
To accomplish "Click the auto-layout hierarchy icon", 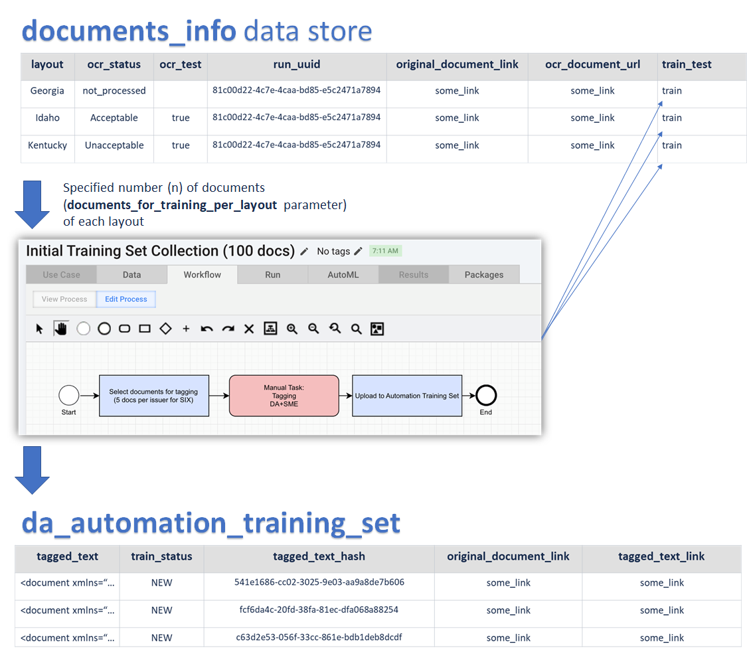I will (x=271, y=329).
